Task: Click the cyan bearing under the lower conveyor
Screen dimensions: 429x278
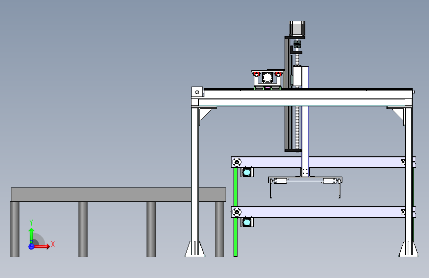Action: 247,222
